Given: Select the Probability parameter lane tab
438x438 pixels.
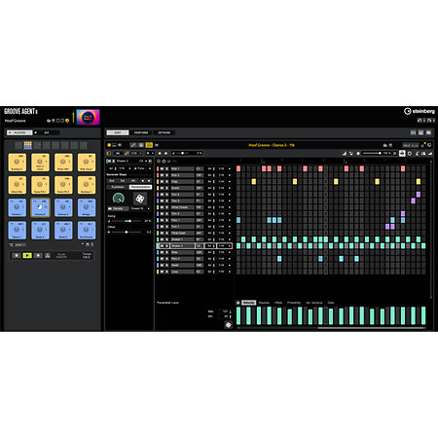Looking at the screenshot, I should pyautogui.click(x=294, y=303).
